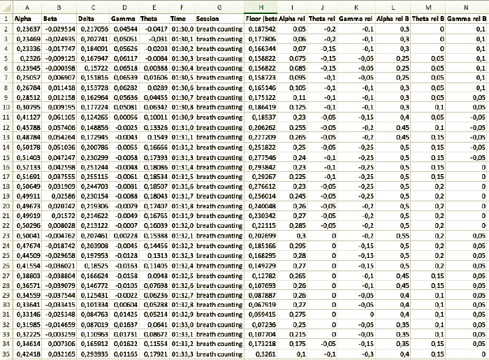
Task: Select cell with Alpha value 0,23637
Action: pos(27,29)
